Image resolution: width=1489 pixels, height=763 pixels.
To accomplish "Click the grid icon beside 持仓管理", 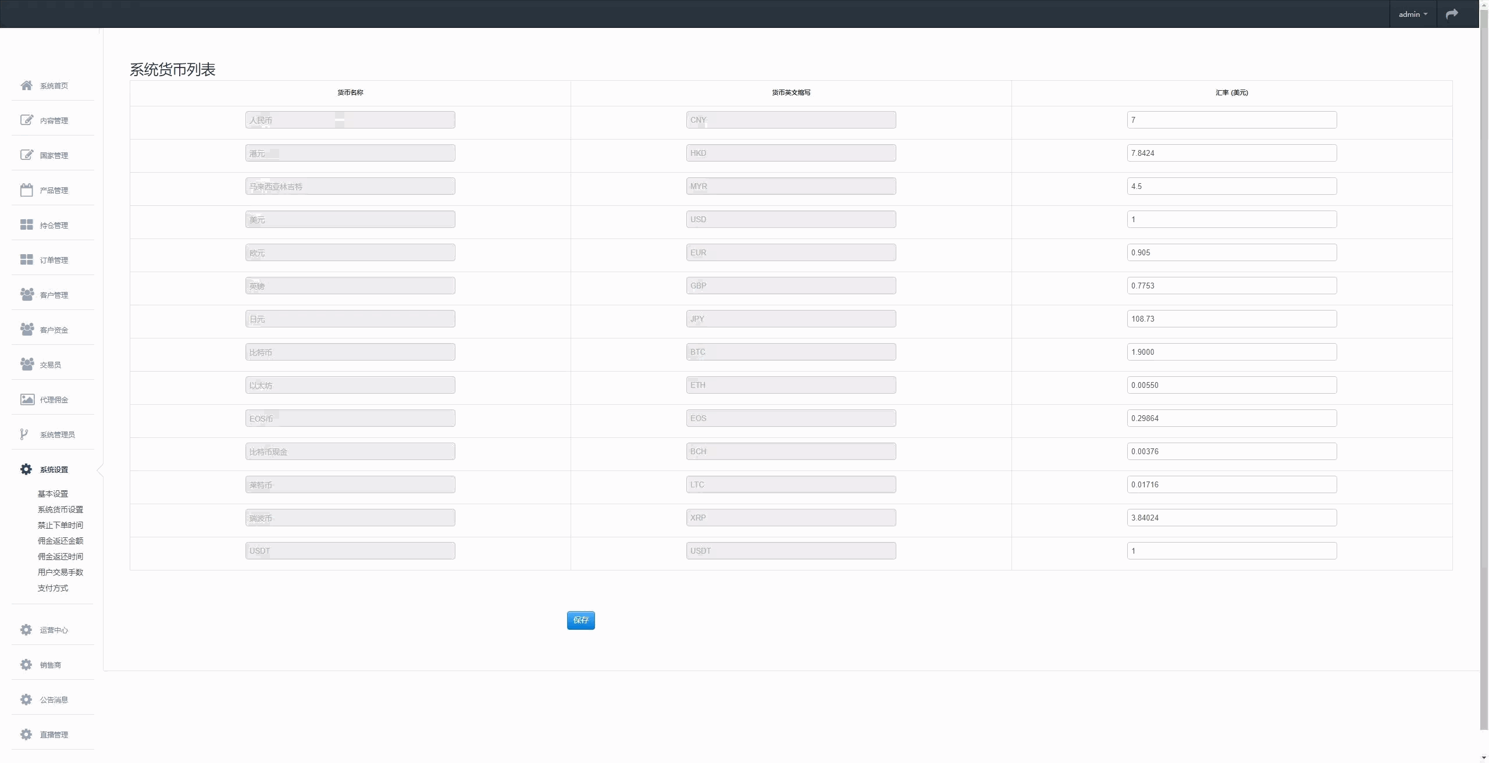I will (26, 225).
